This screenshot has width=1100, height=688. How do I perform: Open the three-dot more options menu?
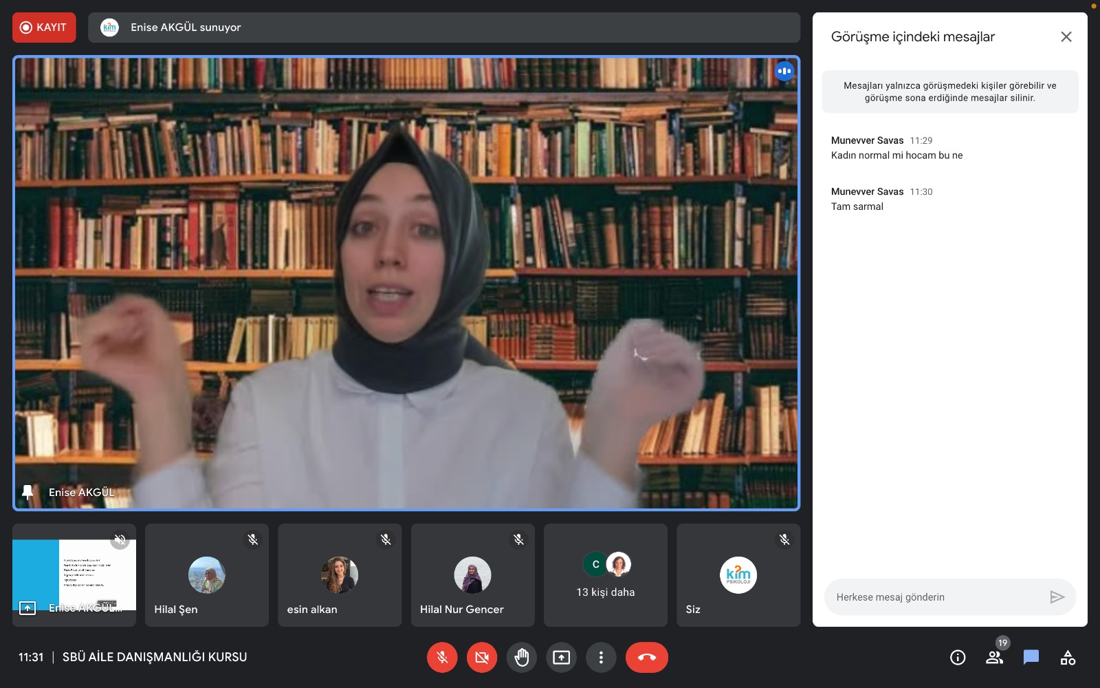coord(601,658)
